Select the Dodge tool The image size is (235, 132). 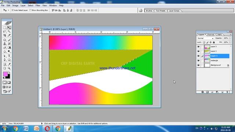click(x=9, y=51)
